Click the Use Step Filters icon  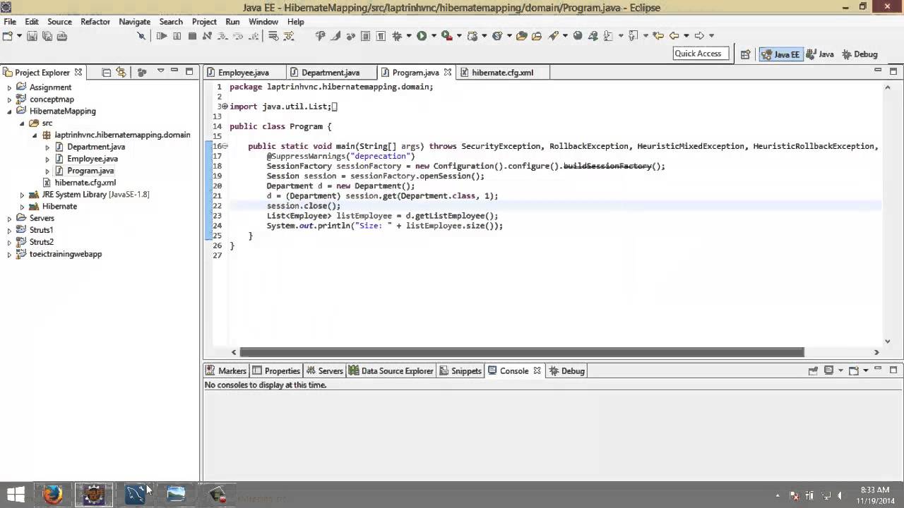click(289, 36)
